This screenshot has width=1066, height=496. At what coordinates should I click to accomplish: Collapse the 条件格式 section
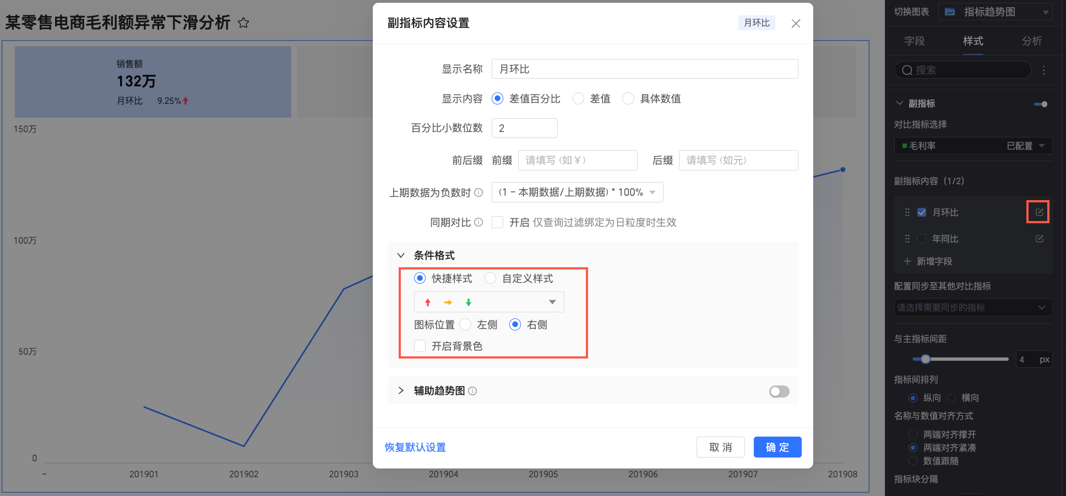point(401,255)
